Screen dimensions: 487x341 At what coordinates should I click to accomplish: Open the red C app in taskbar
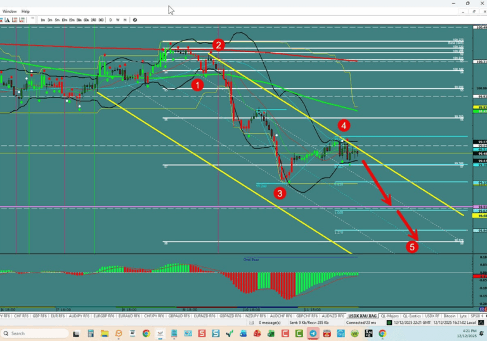285,333
